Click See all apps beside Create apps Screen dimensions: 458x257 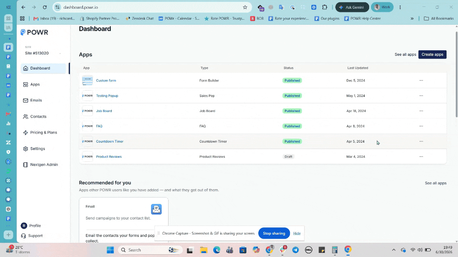(x=405, y=54)
